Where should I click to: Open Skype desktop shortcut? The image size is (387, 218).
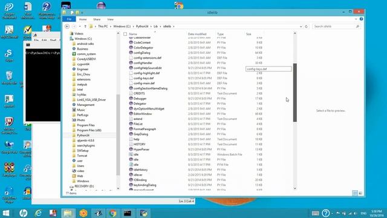(9, 55)
